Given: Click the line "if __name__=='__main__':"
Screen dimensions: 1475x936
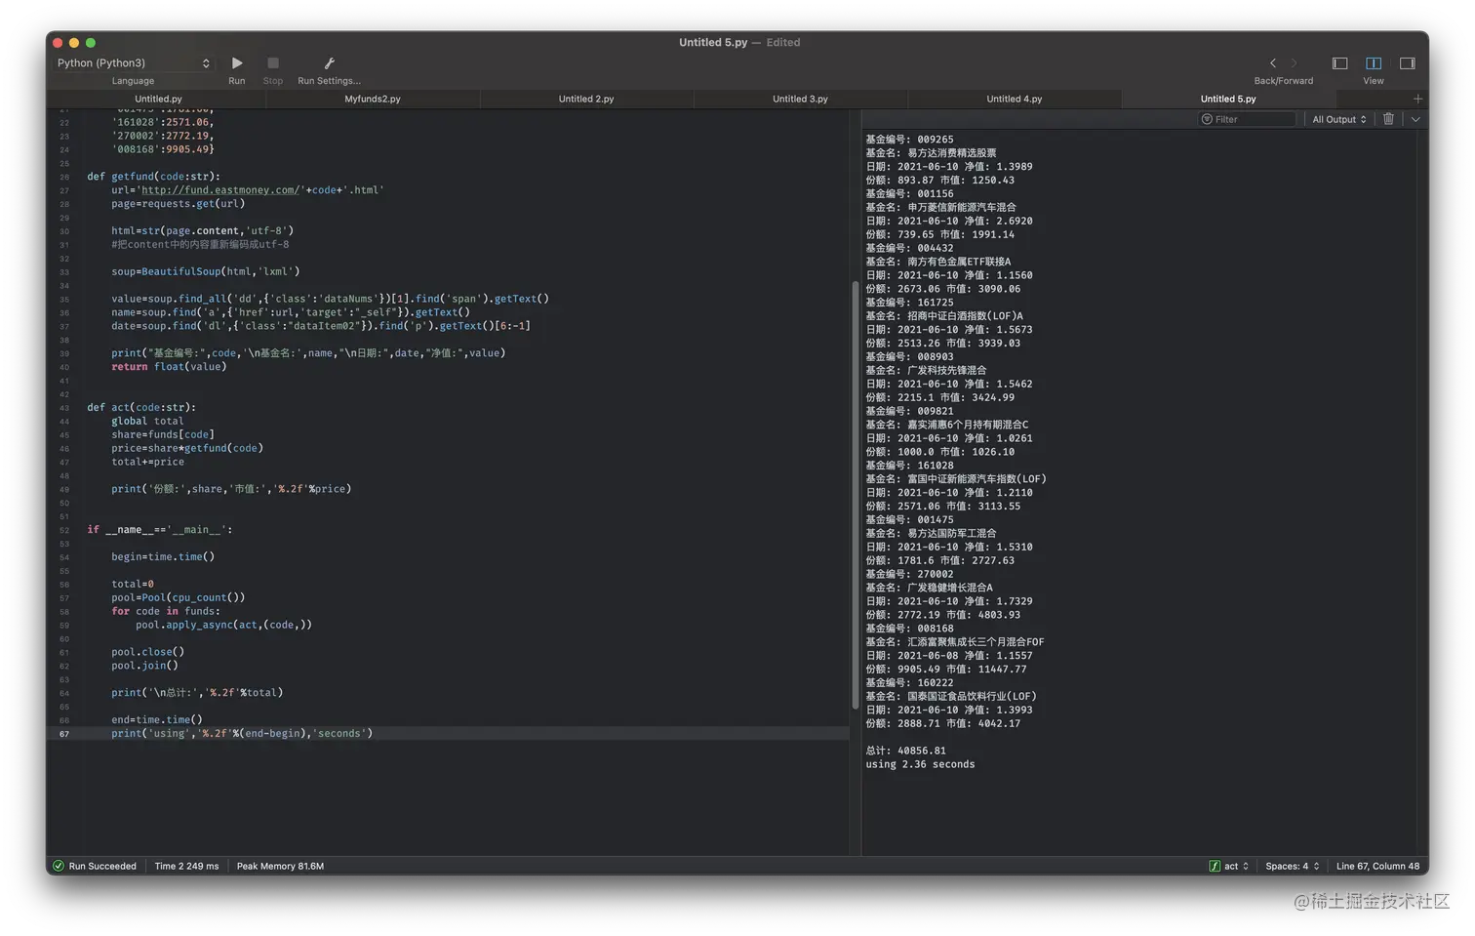Looking at the screenshot, I should point(160,530).
